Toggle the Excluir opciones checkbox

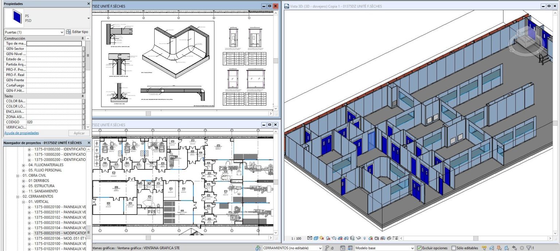coord(419,248)
